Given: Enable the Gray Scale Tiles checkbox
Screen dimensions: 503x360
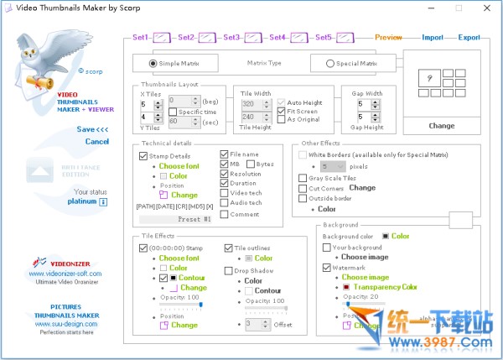Looking at the screenshot, I should pyautogui.click(x=303, y=178).
